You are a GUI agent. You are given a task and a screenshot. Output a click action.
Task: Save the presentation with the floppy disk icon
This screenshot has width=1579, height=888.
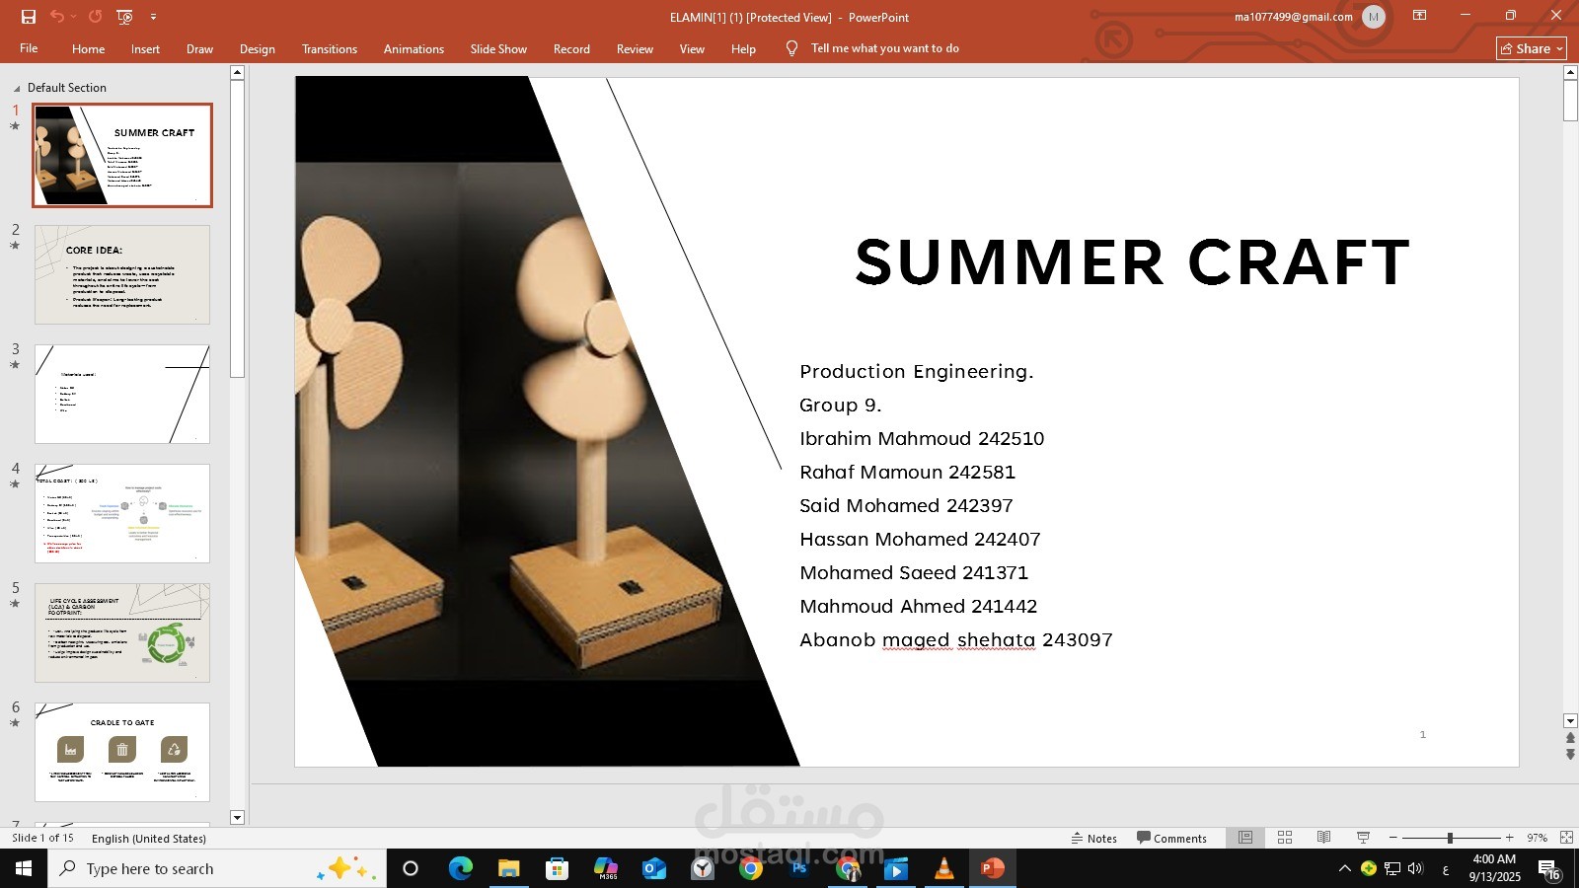point(29,17)
